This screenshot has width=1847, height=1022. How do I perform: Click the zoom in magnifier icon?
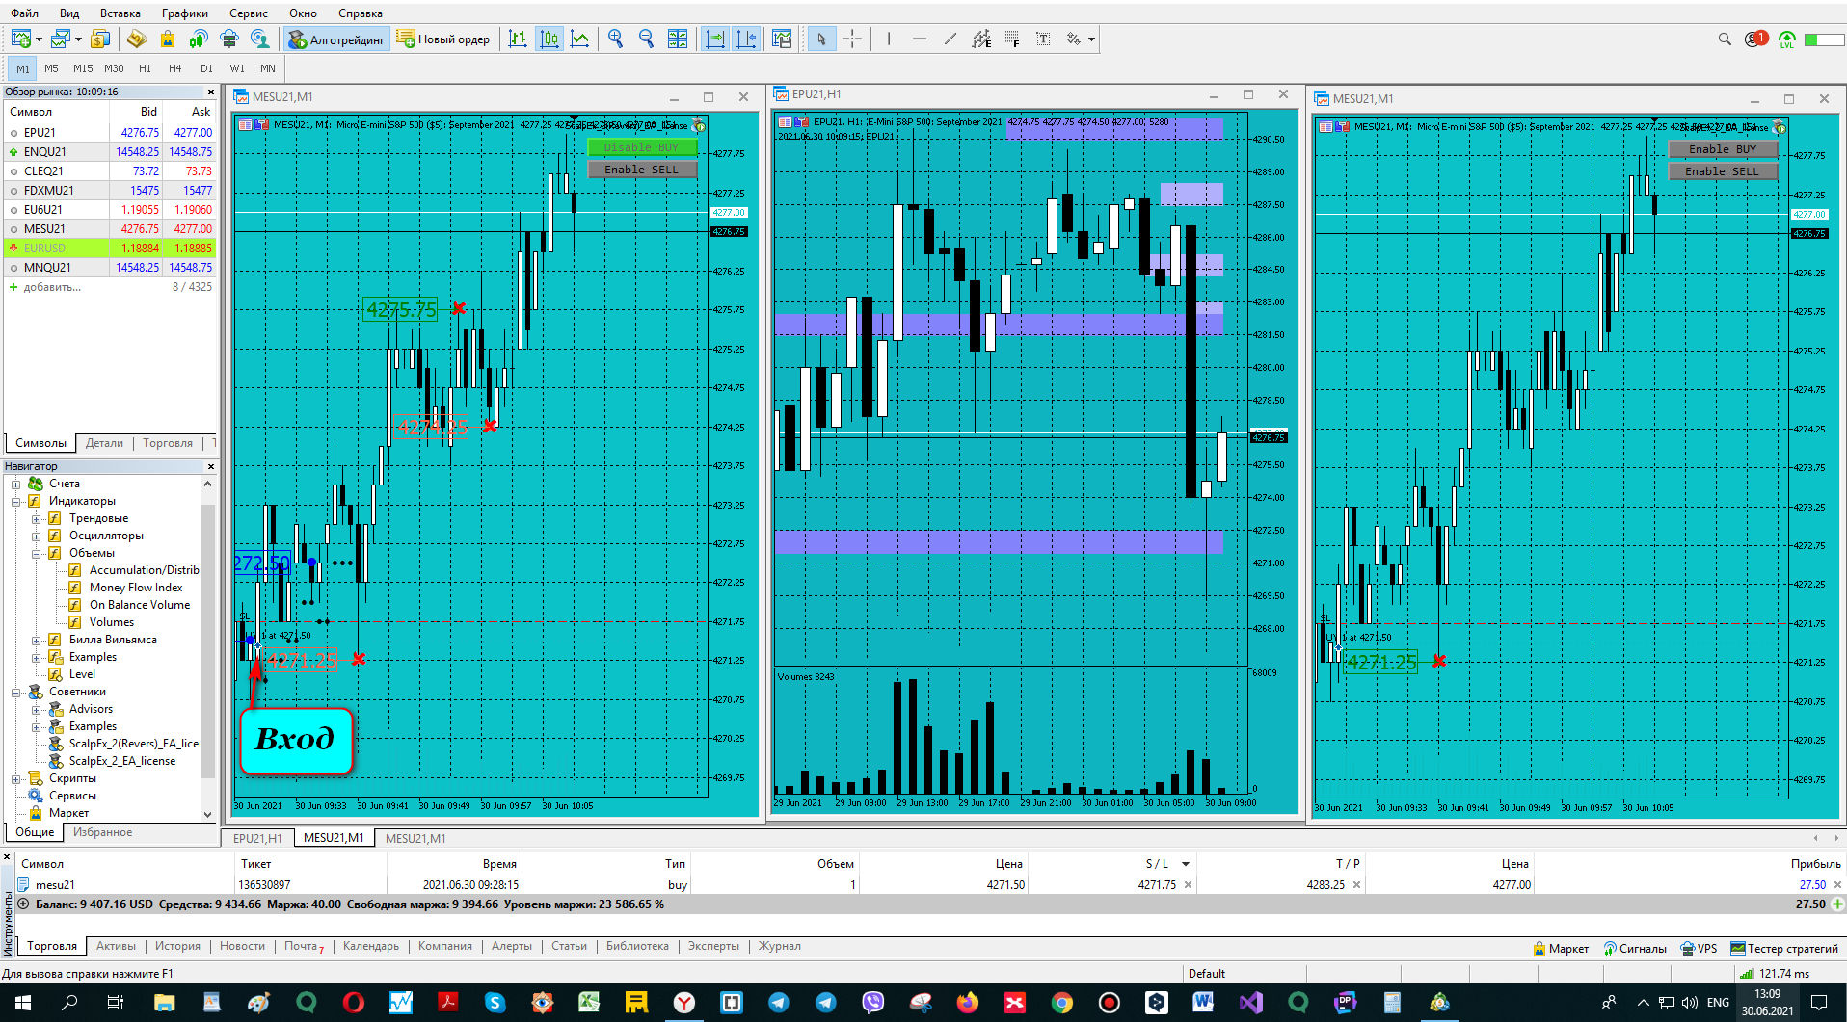615,39
